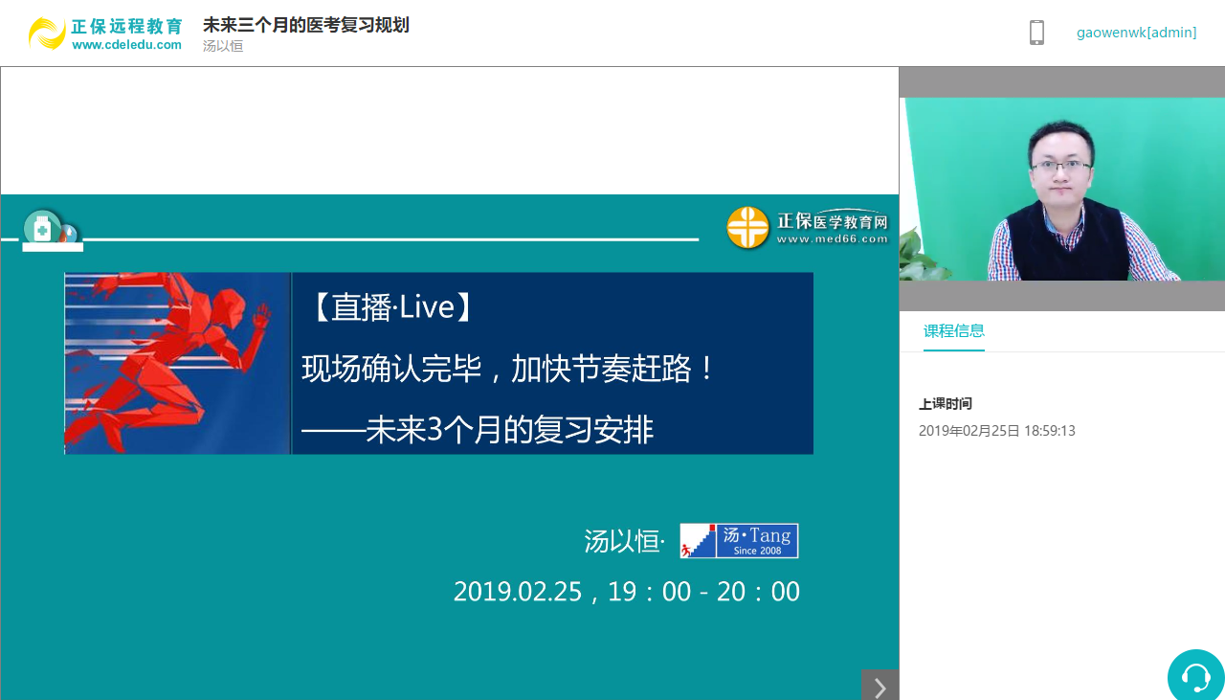This screenshot has width=1225, height=700.
Task: Open the customer service headset button
Action: tap(1195, 675)
